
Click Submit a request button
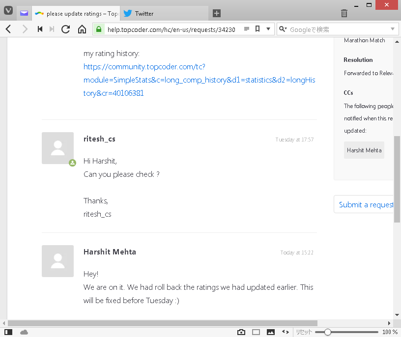click(364, 204)
